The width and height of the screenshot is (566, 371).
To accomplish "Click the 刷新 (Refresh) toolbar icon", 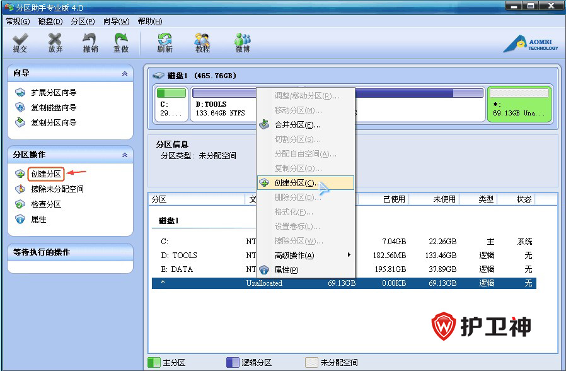I will 165,43.
